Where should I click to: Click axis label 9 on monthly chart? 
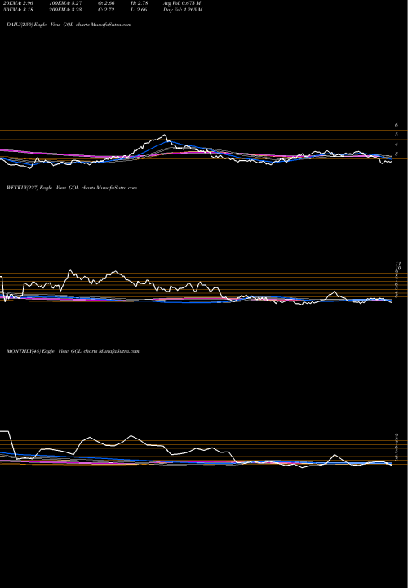point(397,435)
